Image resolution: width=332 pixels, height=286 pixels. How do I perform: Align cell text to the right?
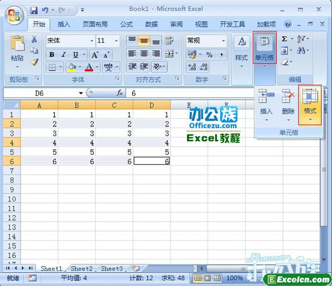tap(156, 54)
